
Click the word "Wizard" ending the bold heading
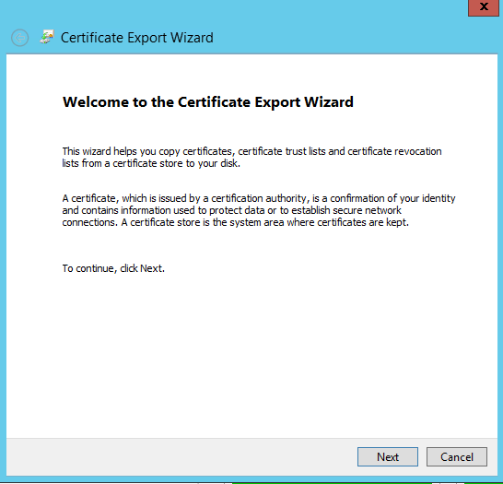coord(329,102)
